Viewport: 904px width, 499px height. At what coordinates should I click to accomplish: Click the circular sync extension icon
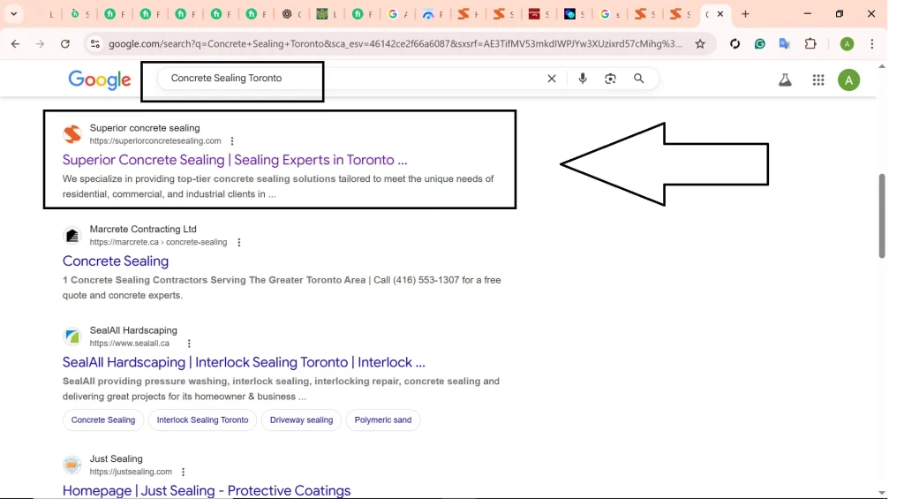coord(734,44)
